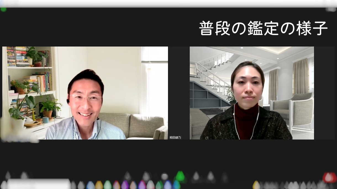Select the video tile labeled 細田綾乃
The width and height of the screenshot is (337, 189).
coord(252,93)
